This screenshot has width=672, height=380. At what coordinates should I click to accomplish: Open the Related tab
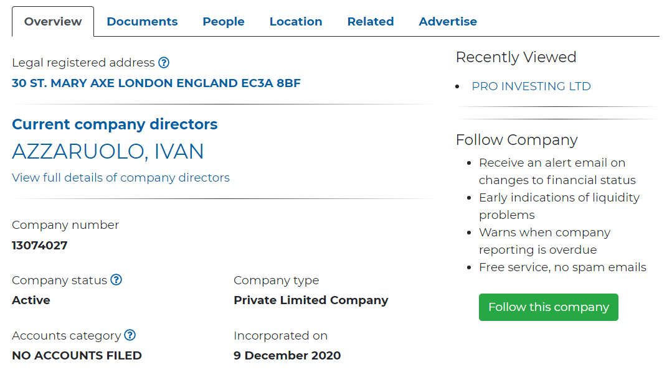coord(371,22)
